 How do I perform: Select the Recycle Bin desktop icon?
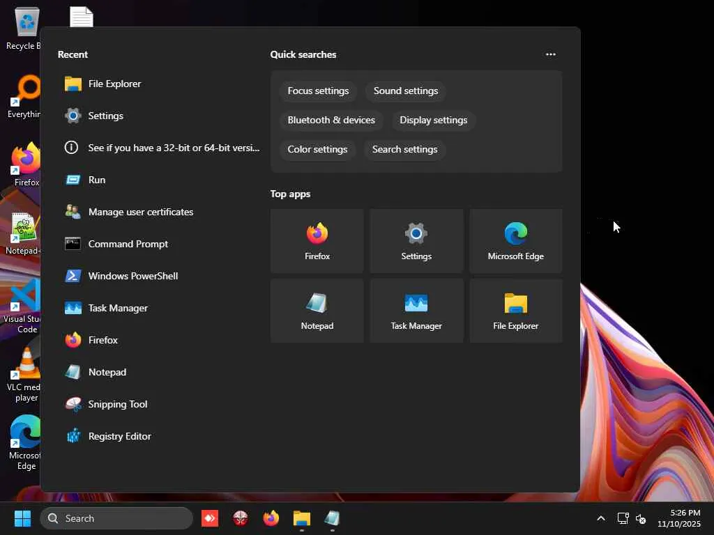coord(23,29)
